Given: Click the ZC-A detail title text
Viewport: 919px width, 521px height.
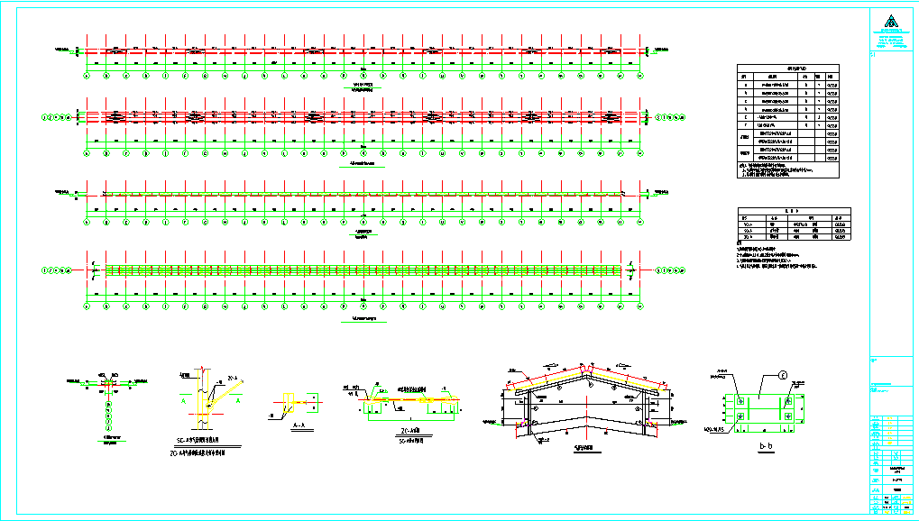Looking at the screenshot, I should click(411, 432).
